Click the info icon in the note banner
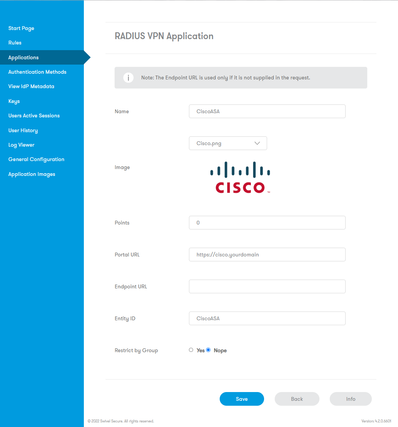 (128, 77)
